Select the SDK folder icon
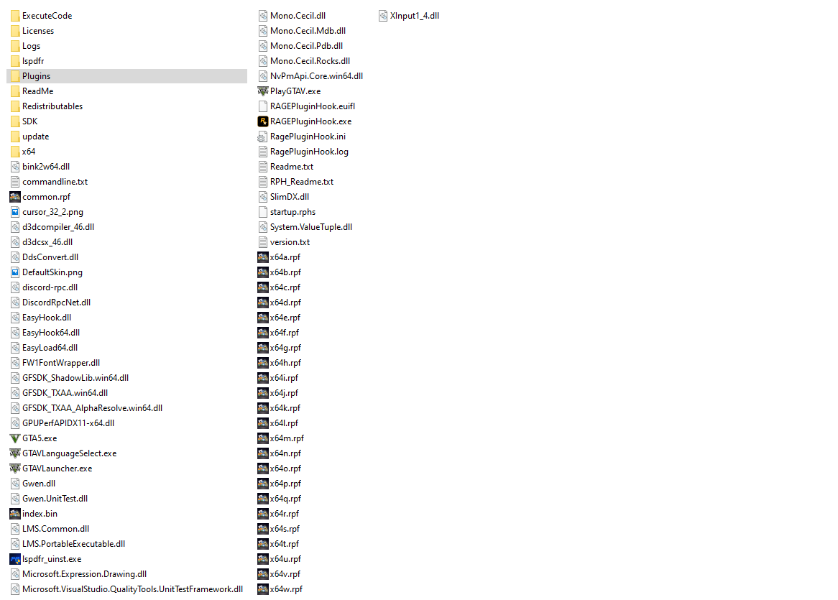Viewport: 838px width, 600px height. (15, 121)
